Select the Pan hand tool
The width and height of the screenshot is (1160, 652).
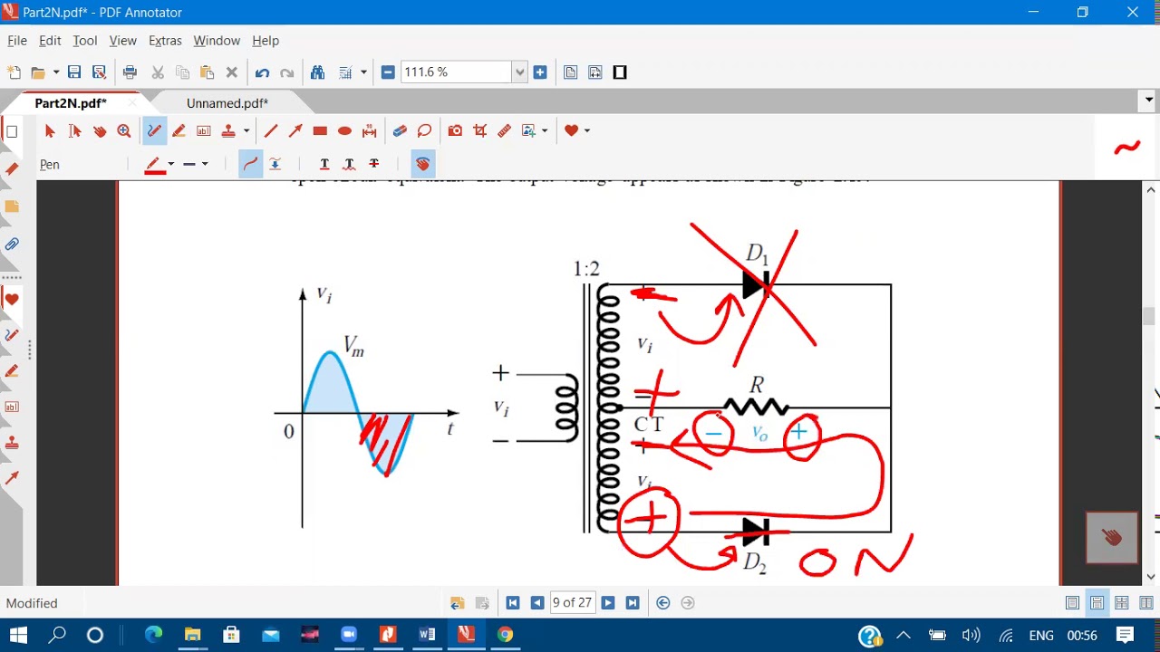click(x=99, y=131)
